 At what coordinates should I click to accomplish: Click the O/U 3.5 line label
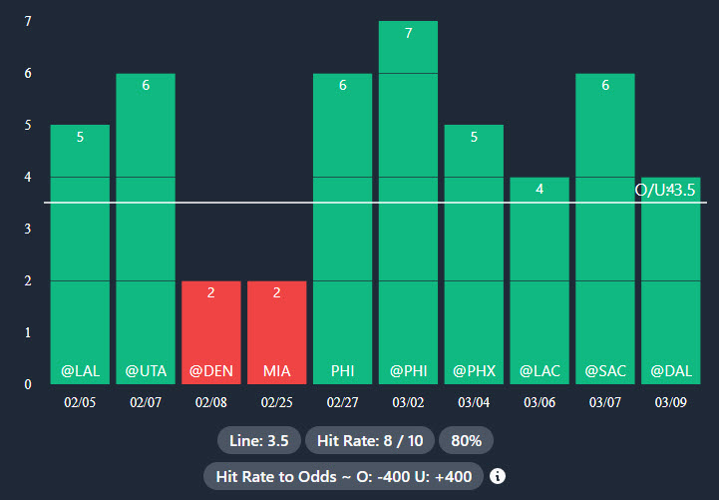[x=666, y=190]
